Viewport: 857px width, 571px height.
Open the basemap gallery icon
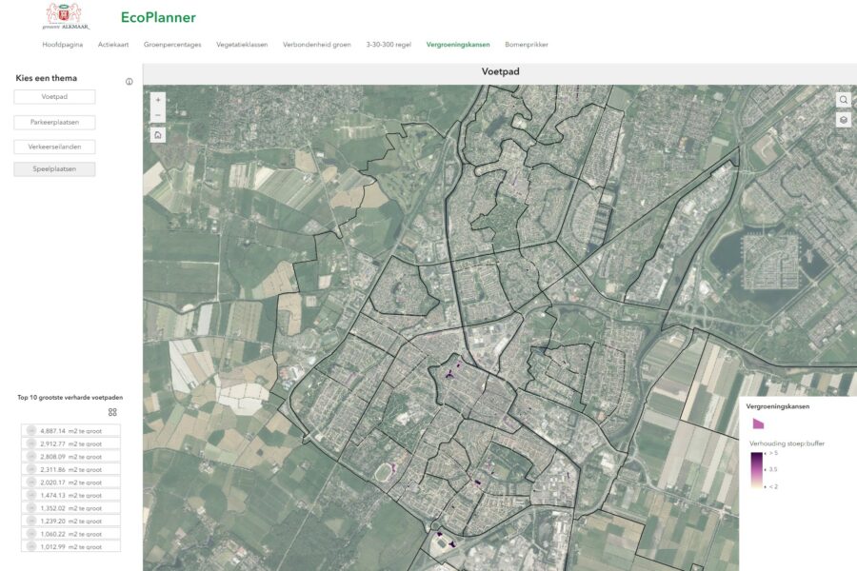tap(842, 120)
